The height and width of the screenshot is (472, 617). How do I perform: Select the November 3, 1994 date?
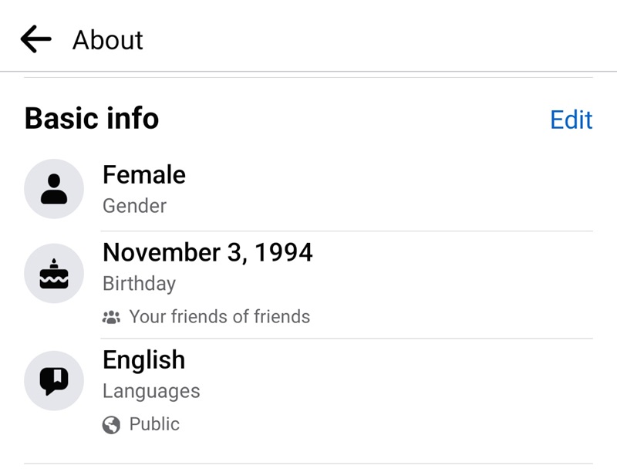pyautogui.click(x=207, y=252)
